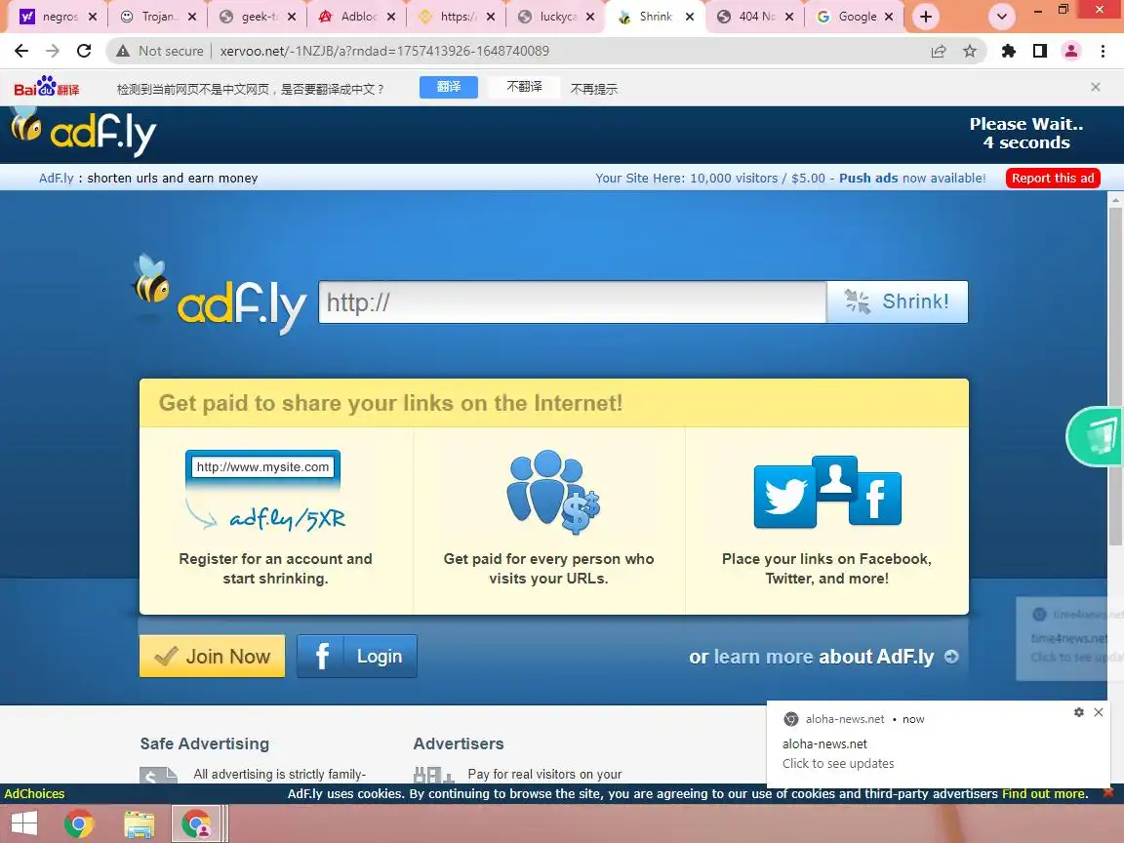Click the Twitter bird icon
This screenshot has height=843, width=1124.
pos(784,496)
